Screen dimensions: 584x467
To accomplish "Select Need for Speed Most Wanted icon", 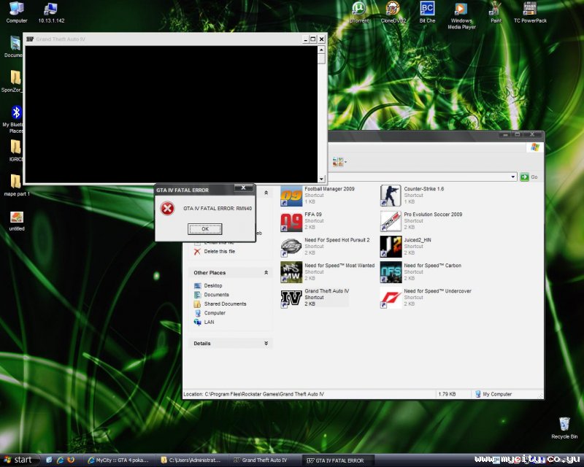I will pos(292,272).
